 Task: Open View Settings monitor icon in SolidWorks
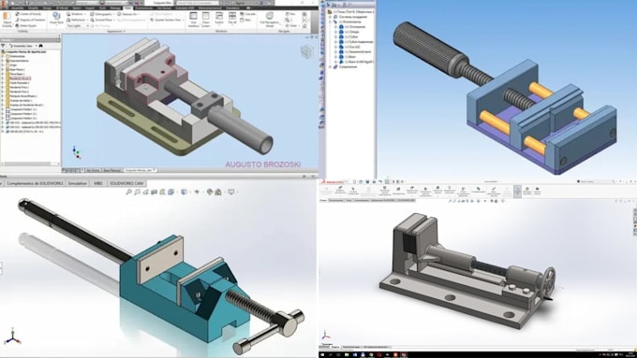231,192
